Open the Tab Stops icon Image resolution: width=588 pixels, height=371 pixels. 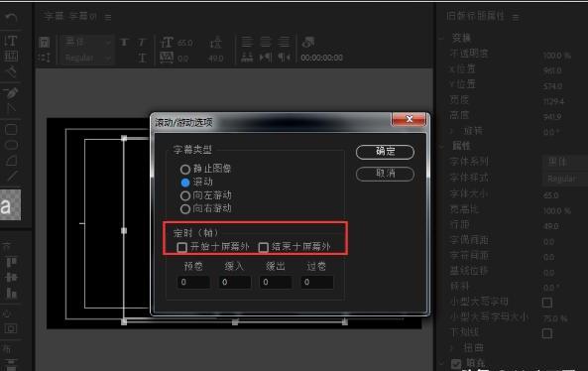(246, 58)
